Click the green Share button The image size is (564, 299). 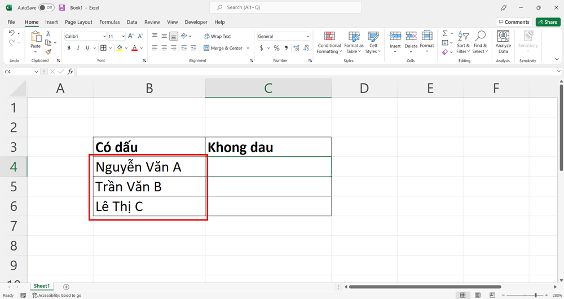click(x=548, y=22)
